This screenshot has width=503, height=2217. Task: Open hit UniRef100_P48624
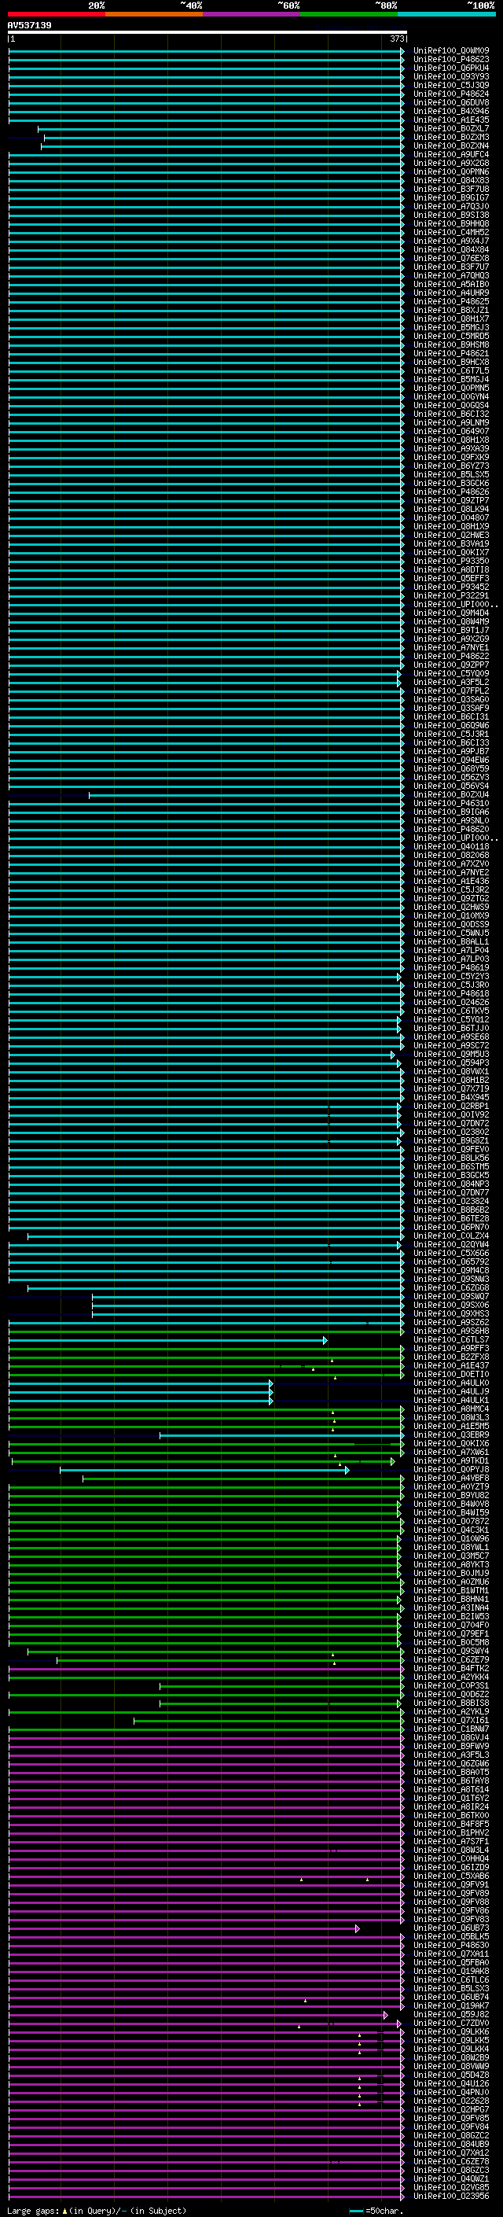451,94
